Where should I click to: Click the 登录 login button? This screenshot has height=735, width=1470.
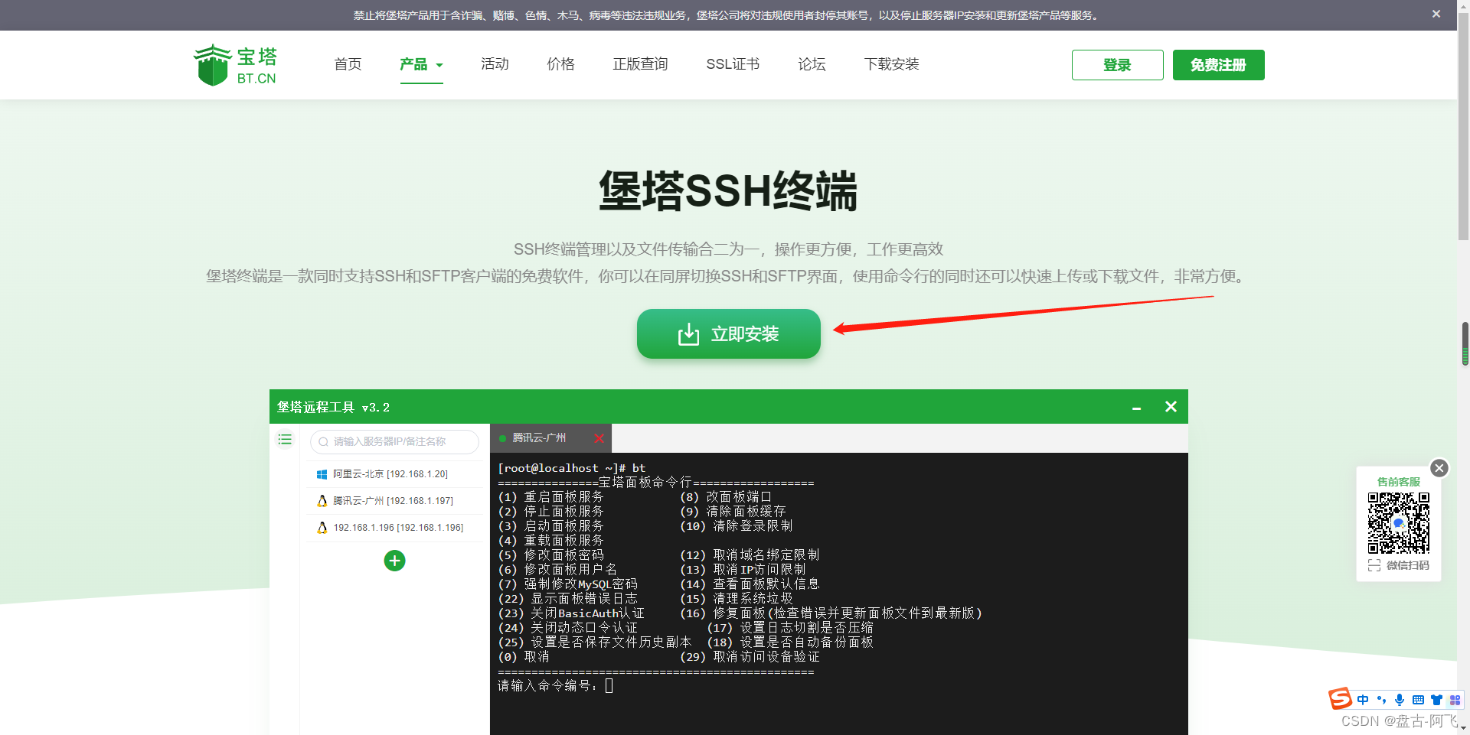click(1117, 65)
